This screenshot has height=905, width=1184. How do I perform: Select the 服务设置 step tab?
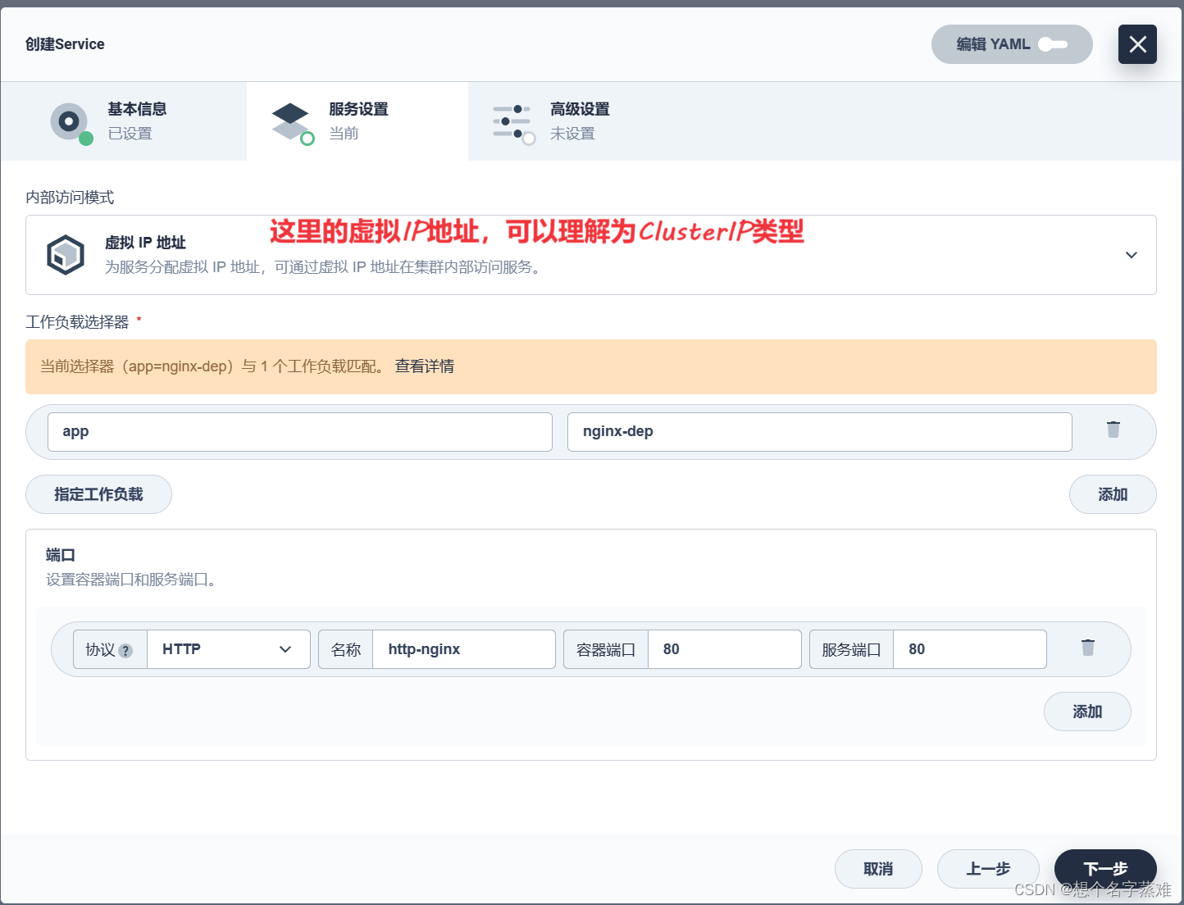(357, 121)
